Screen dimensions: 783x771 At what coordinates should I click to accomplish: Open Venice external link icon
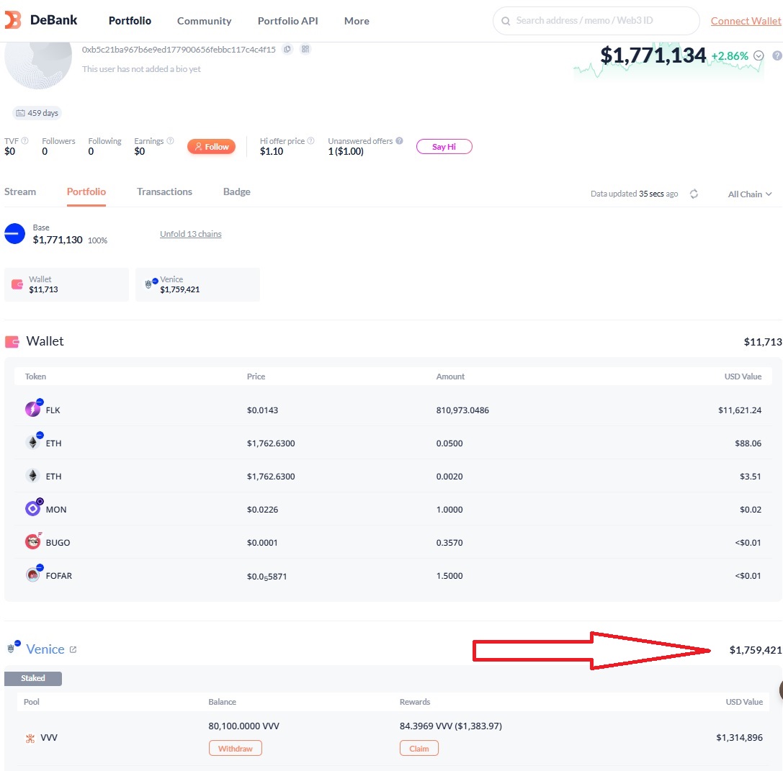pyautogui.click(x=73, y=649)
